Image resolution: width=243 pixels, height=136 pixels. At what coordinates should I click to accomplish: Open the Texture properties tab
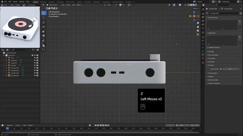coord(203,63)
